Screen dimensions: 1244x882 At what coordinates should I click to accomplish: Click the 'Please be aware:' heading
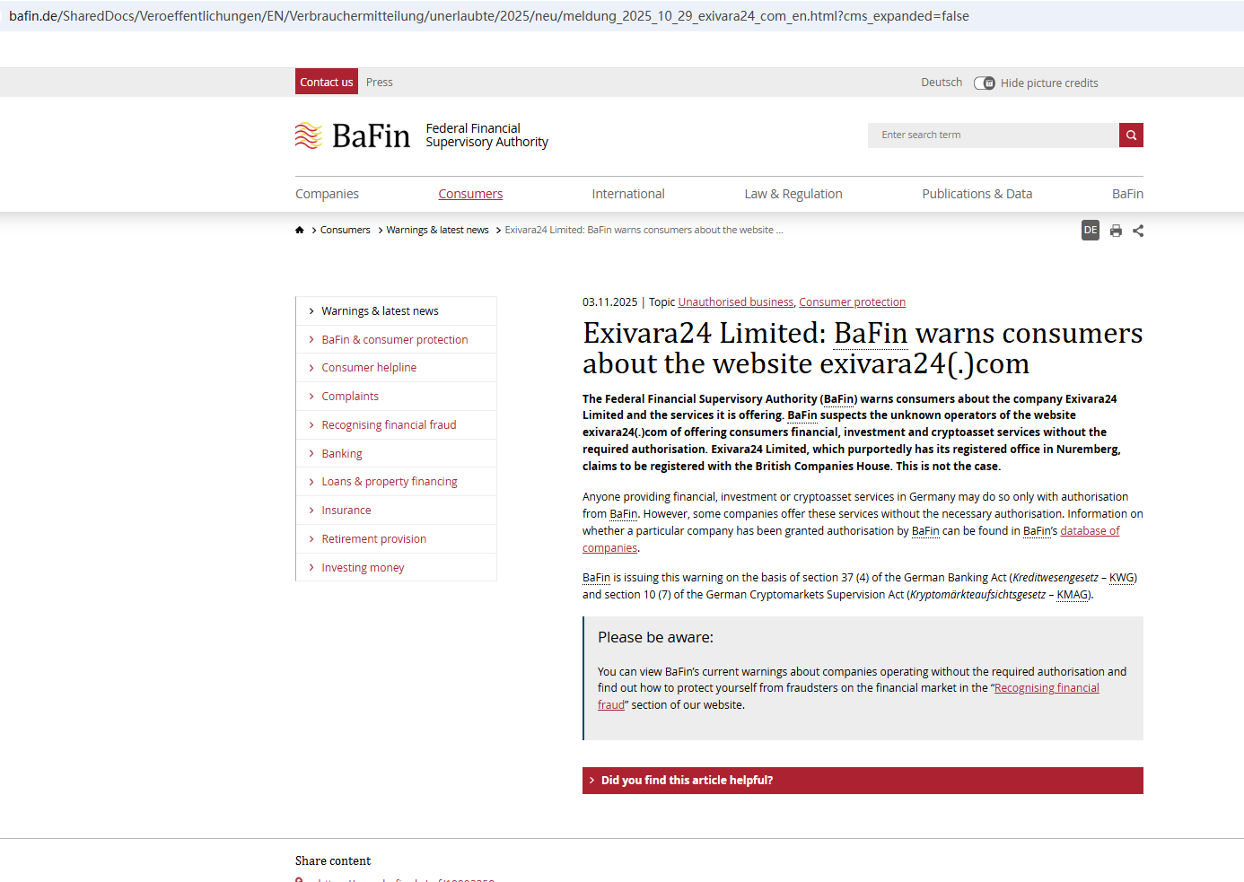[x=655, y=638]
